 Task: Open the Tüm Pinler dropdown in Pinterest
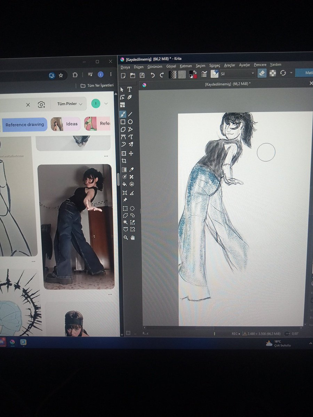(x=70, y=104)
